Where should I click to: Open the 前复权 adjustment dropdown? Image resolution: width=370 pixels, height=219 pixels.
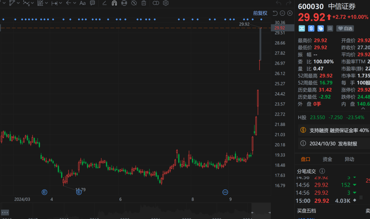pos(260,13)
